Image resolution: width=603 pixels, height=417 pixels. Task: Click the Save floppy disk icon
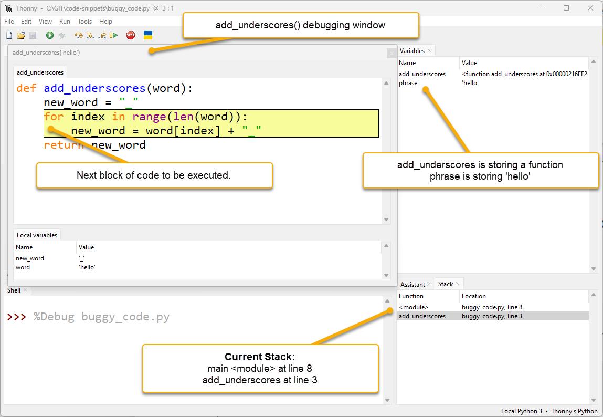(x=33, y=35)
